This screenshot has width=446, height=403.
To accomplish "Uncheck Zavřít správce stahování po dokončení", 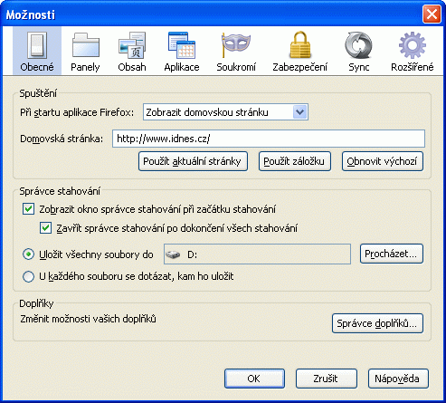I will click(45, 228).
